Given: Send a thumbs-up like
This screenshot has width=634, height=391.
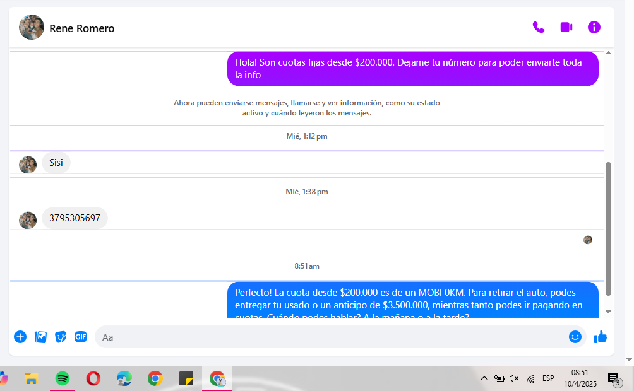Looking at the screenshot, I should coord(600,337).
